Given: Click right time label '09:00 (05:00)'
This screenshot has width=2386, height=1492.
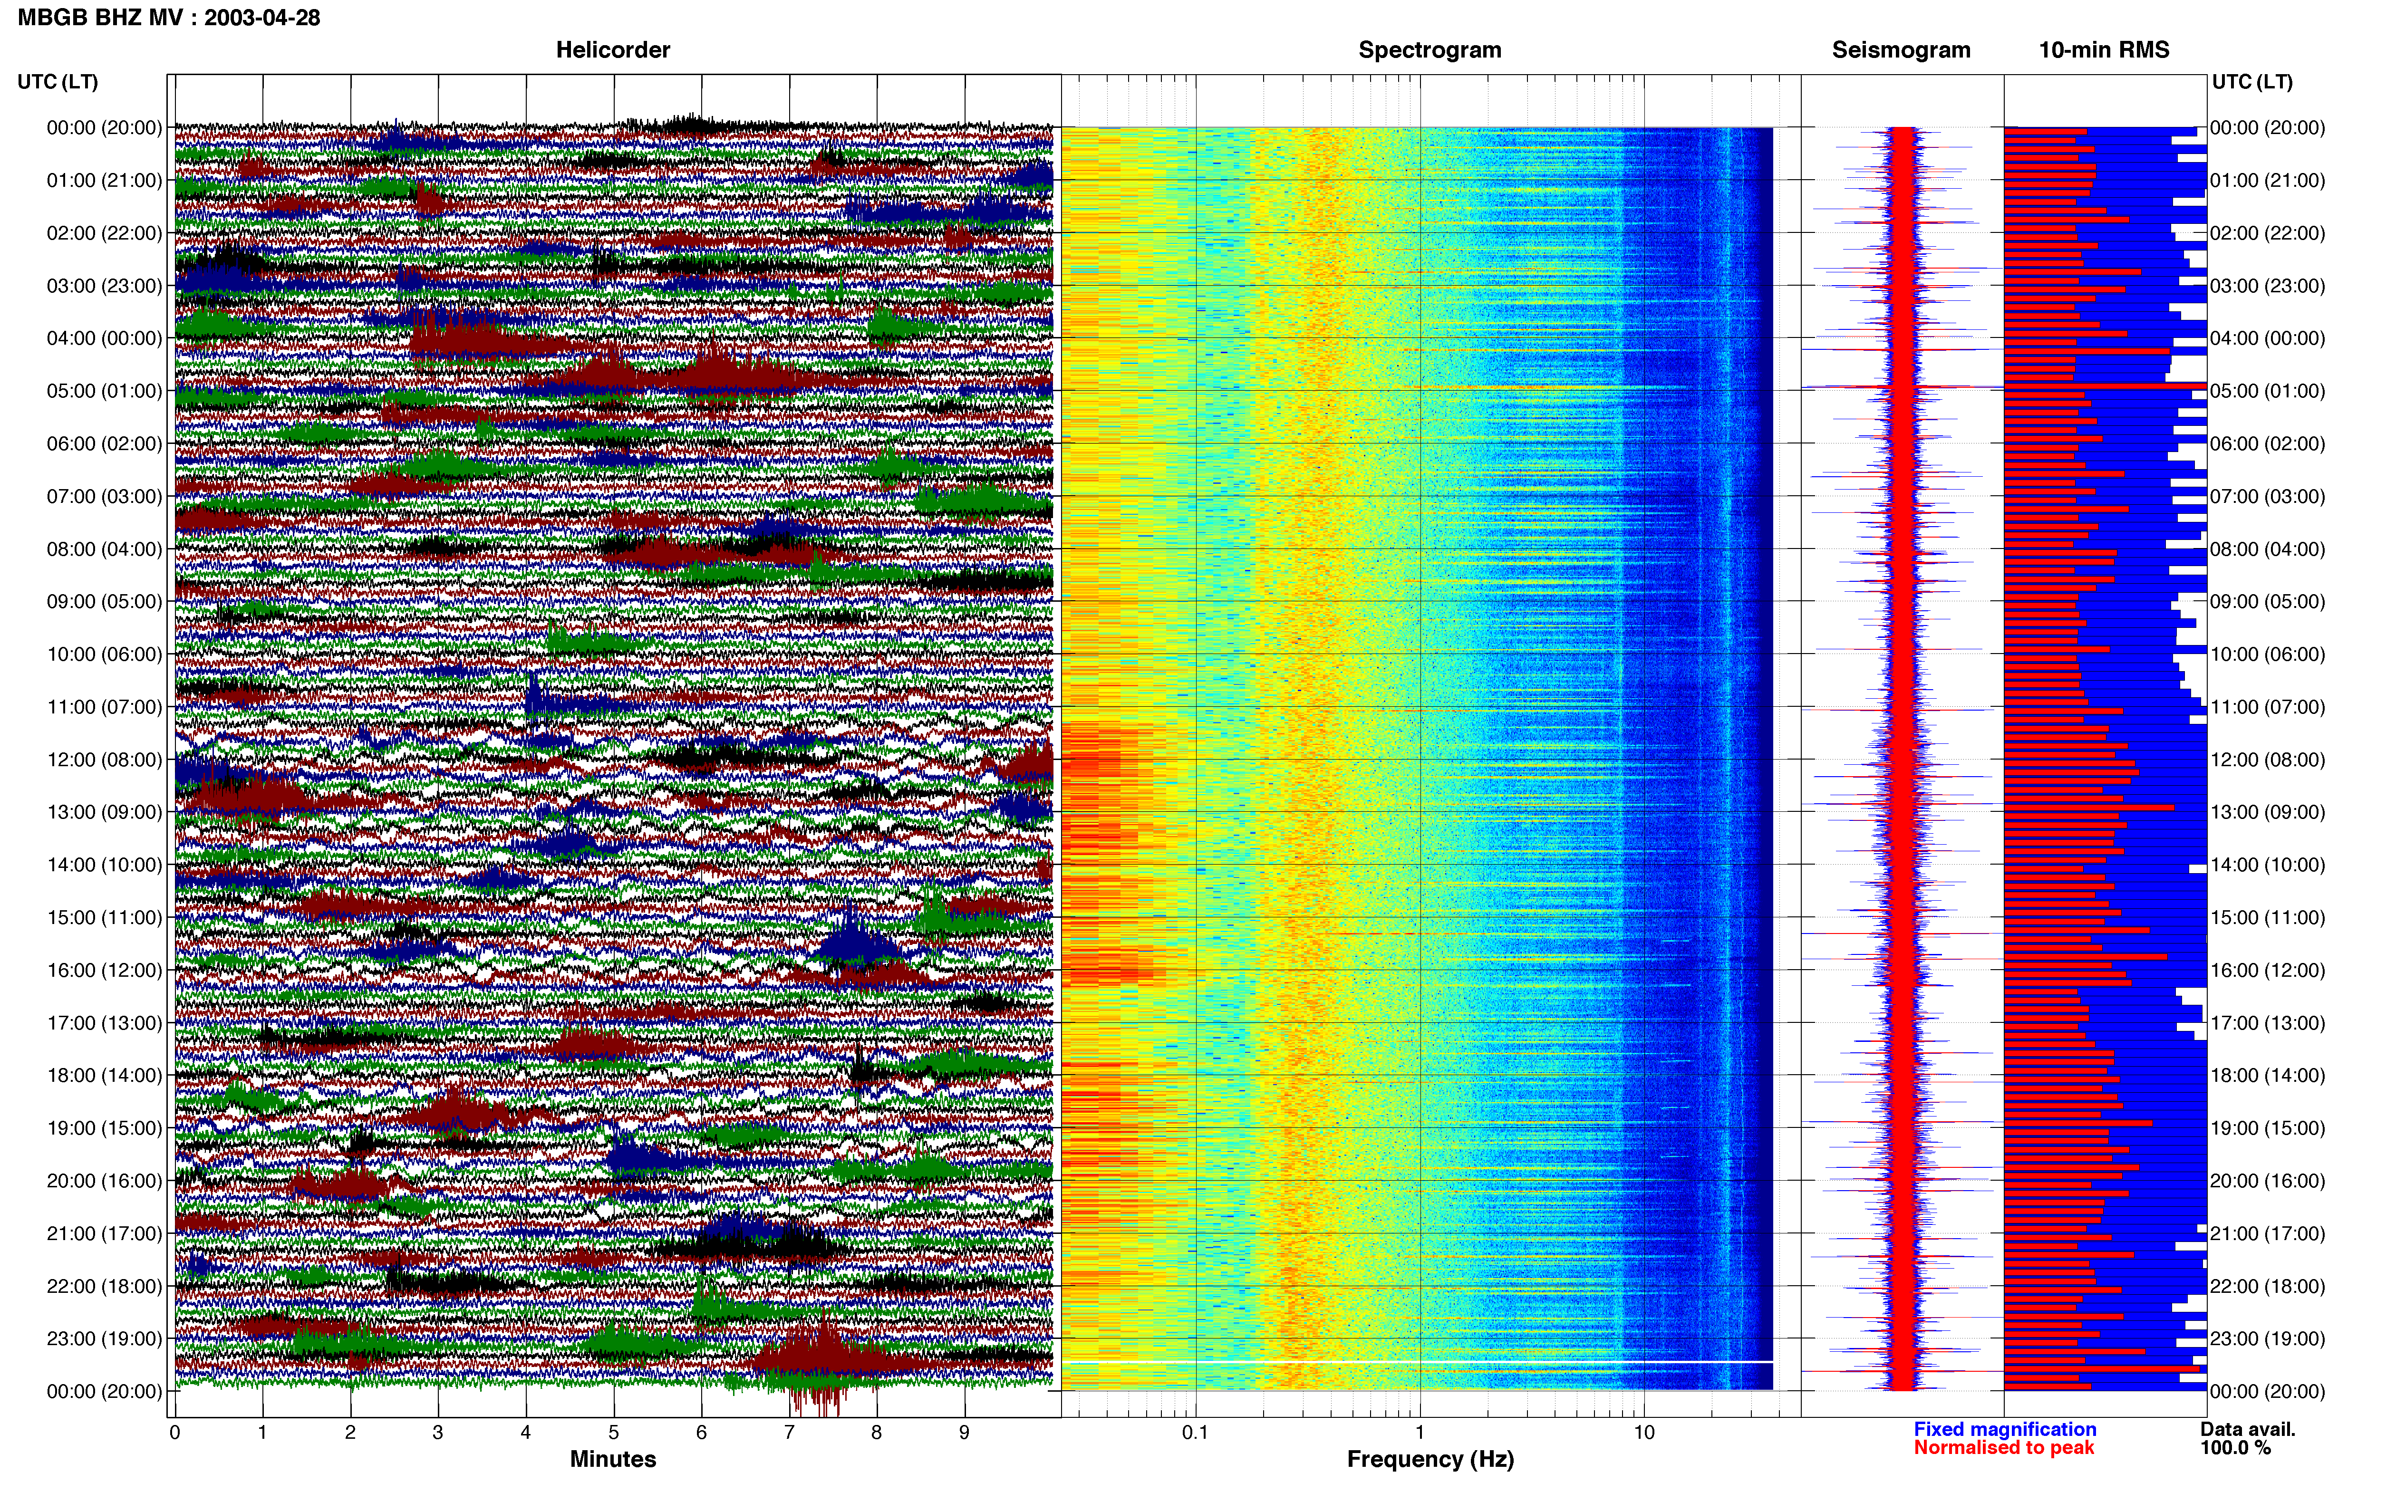Looking at the screenshot, I should pyautogui.click(x=2268, y=602).
